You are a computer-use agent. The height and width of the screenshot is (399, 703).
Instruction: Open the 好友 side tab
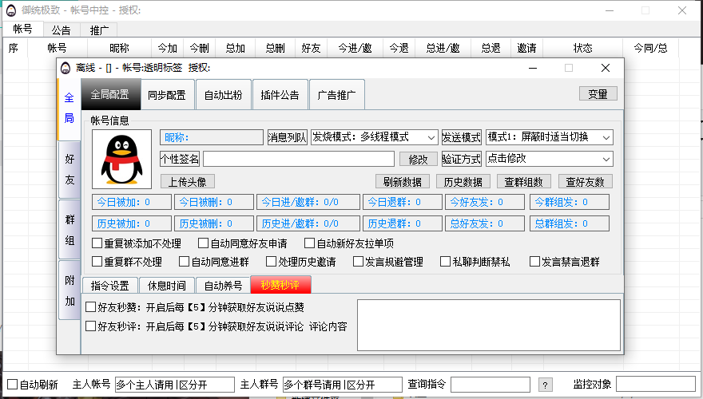(x=69, y=170)
